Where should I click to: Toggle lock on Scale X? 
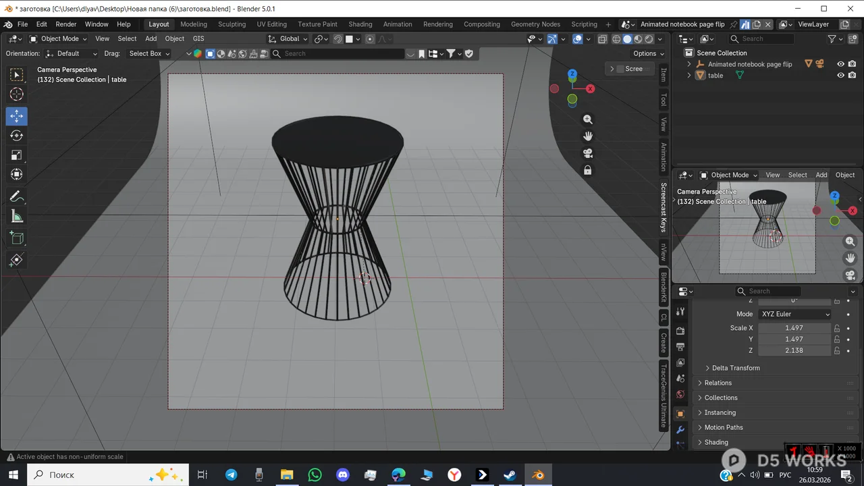pyautogui.click(x=837, y=328)
